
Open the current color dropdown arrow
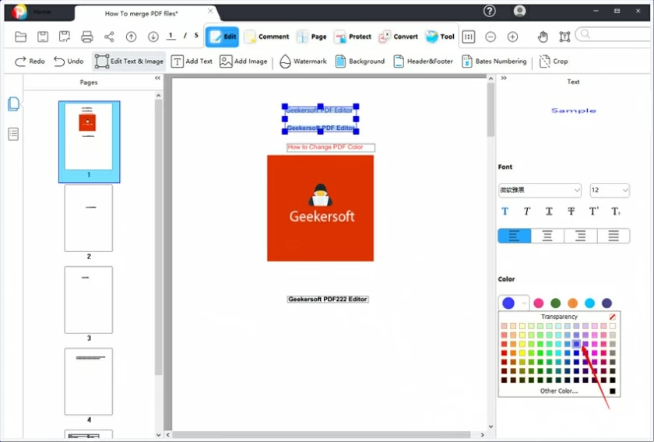[x=524, y=303]
